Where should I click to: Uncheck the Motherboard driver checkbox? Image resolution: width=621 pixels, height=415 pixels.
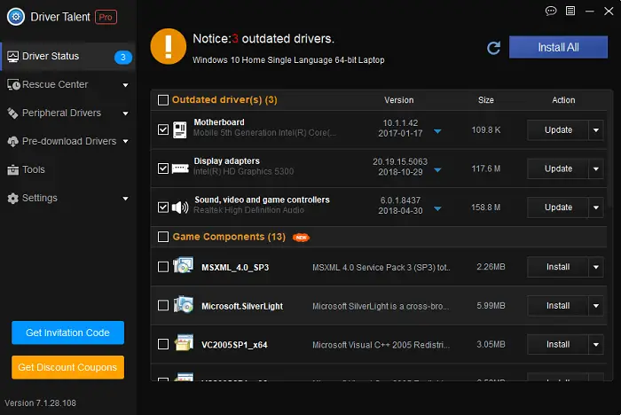(x=163, y=129)
